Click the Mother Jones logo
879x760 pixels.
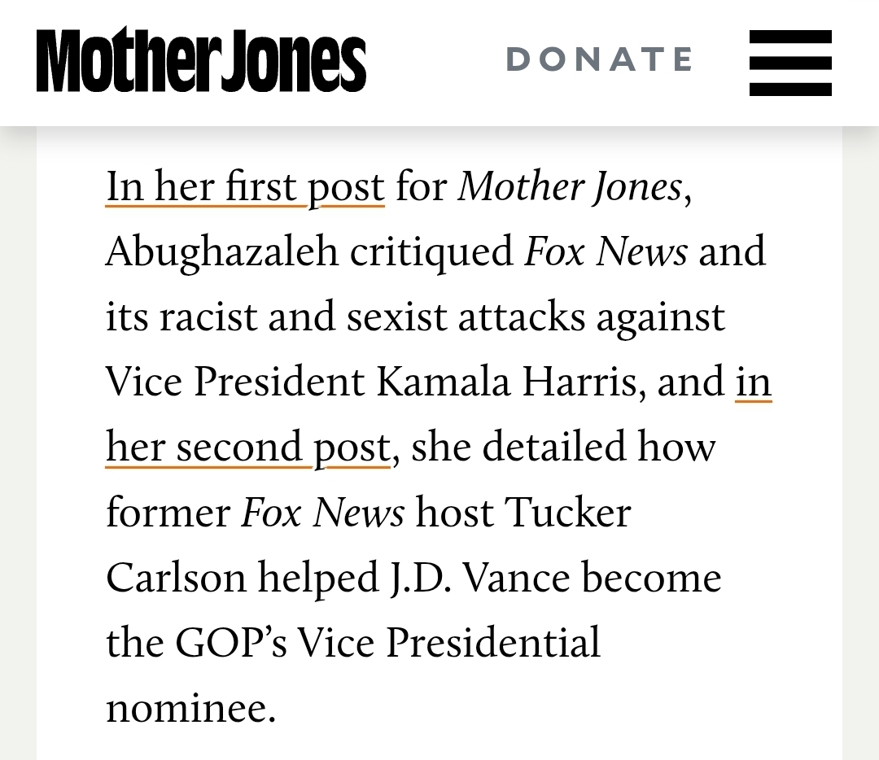(x=201, y=61)
